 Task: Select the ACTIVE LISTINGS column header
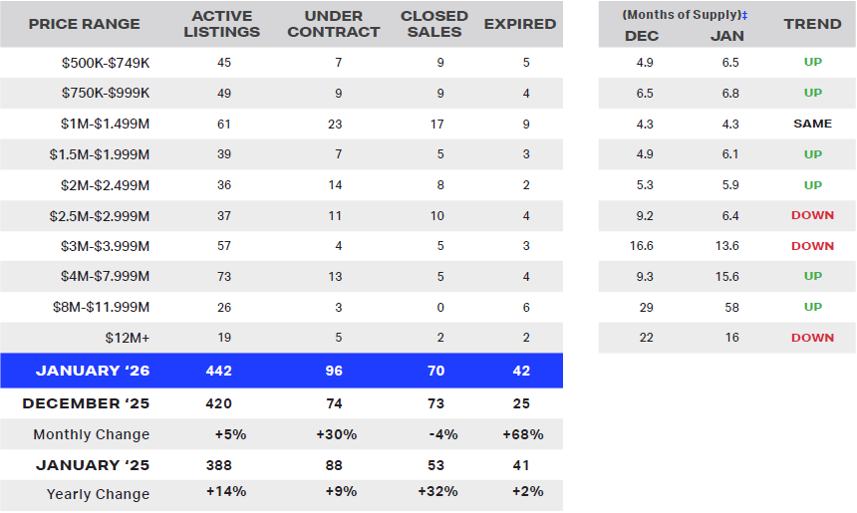[225, 24]
